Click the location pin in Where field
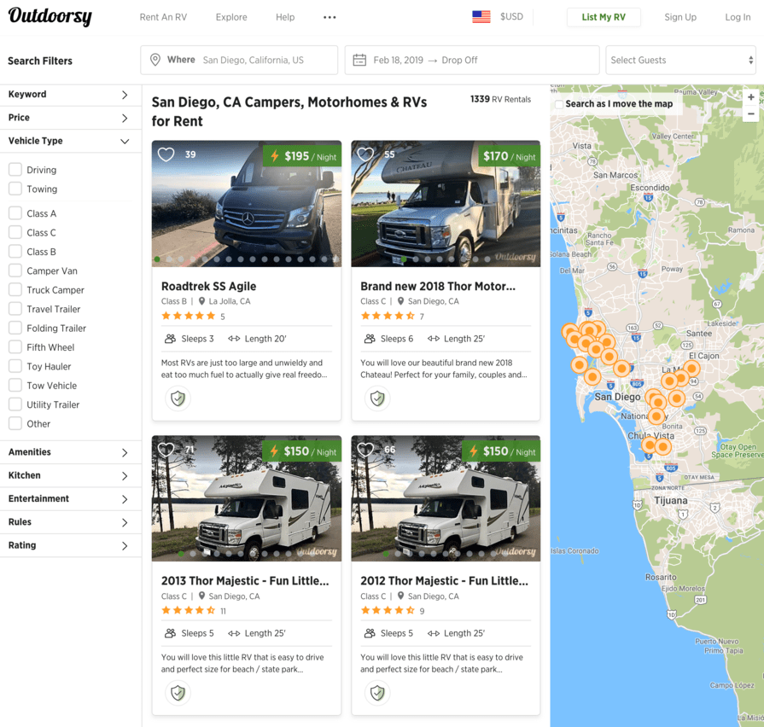This screenshot has width=764, height=727. (x=155, y=60)
